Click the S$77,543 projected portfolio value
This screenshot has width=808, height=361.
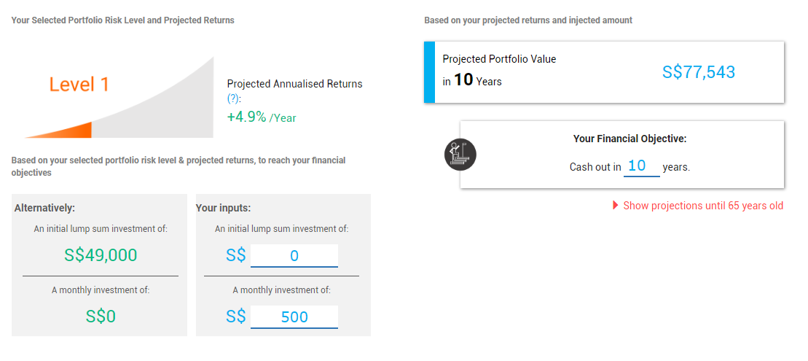click(699, 72)
